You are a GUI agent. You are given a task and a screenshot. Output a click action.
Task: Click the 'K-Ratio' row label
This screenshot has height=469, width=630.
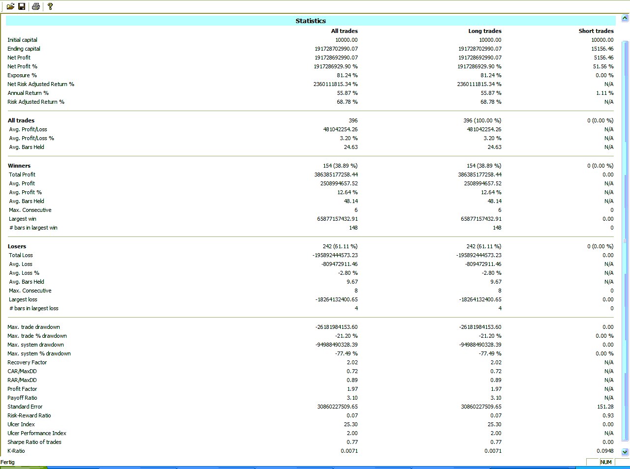pyautogui.click(x=16, y=451)
